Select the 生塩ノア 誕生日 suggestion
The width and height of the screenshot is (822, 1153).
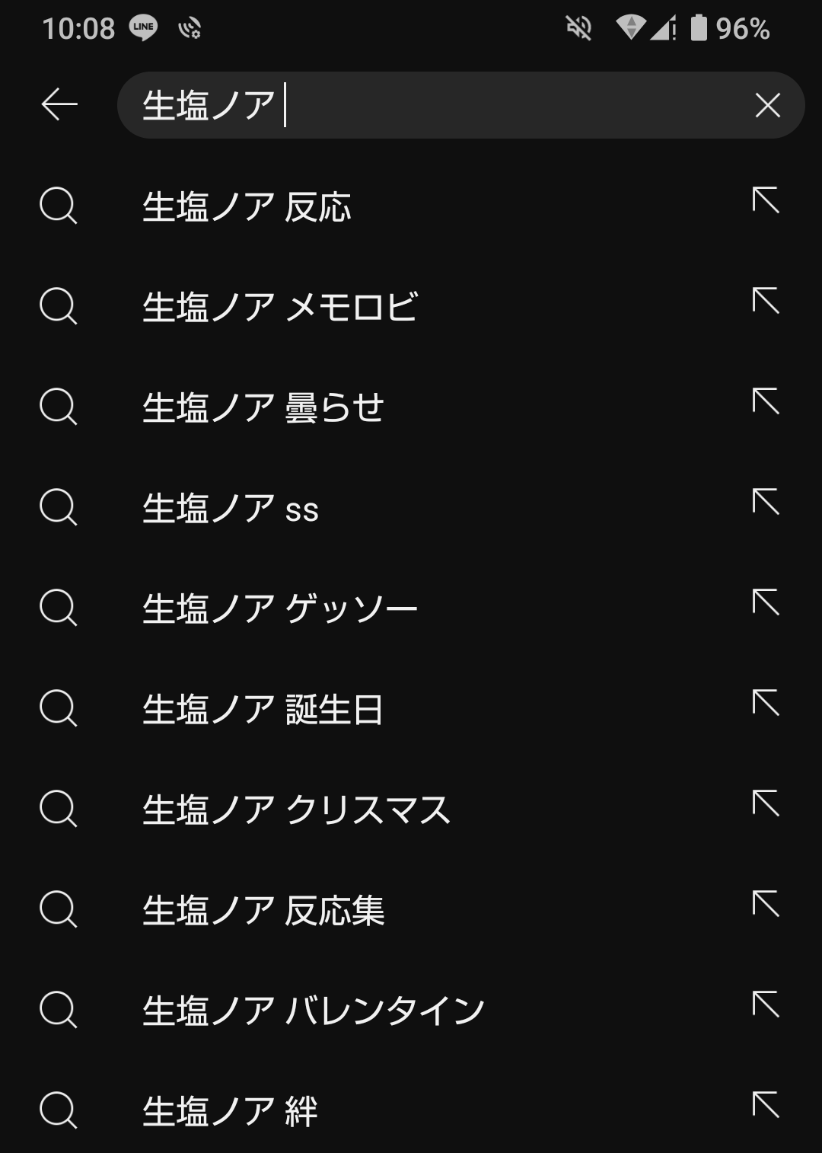coord(263,709)
